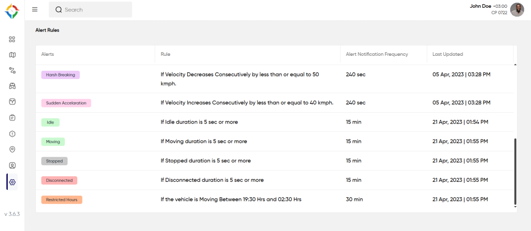This screenshot has width=531, height=231.
Task: Click the table scrollbar down arrow
Action: point(515,206)
